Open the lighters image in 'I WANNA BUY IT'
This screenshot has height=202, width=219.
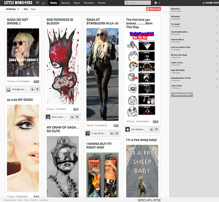coord(103,175)
